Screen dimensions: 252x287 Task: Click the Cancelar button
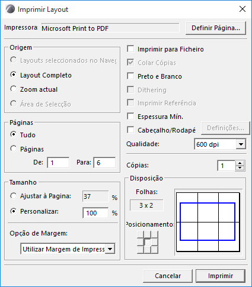168,276
